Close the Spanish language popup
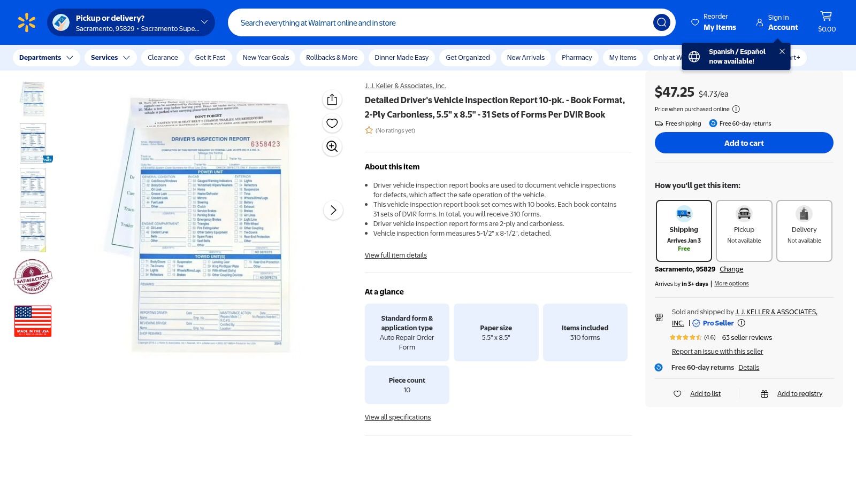Image resolution: width=856 pixels, height=481 pixels. (782, 51)
